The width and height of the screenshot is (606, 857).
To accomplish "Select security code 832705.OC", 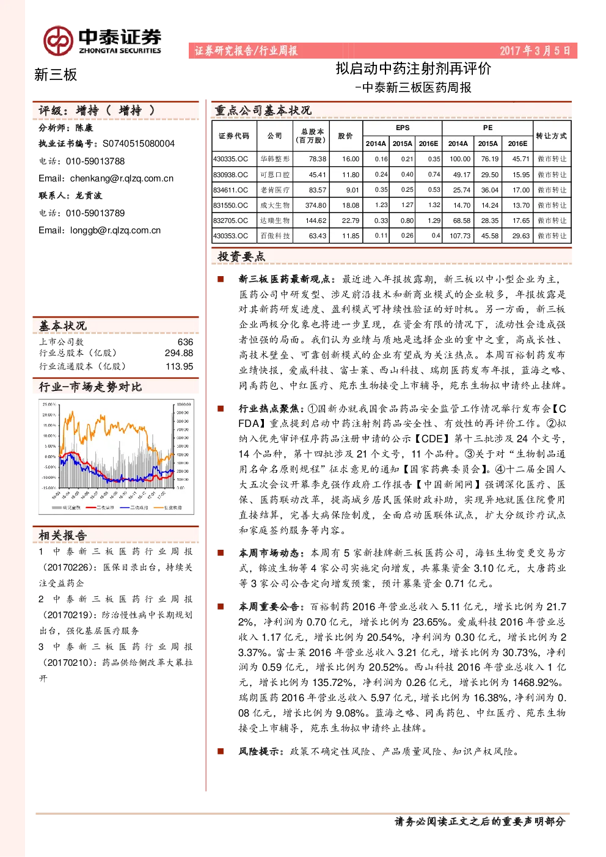I will click(x=231, y=221).
